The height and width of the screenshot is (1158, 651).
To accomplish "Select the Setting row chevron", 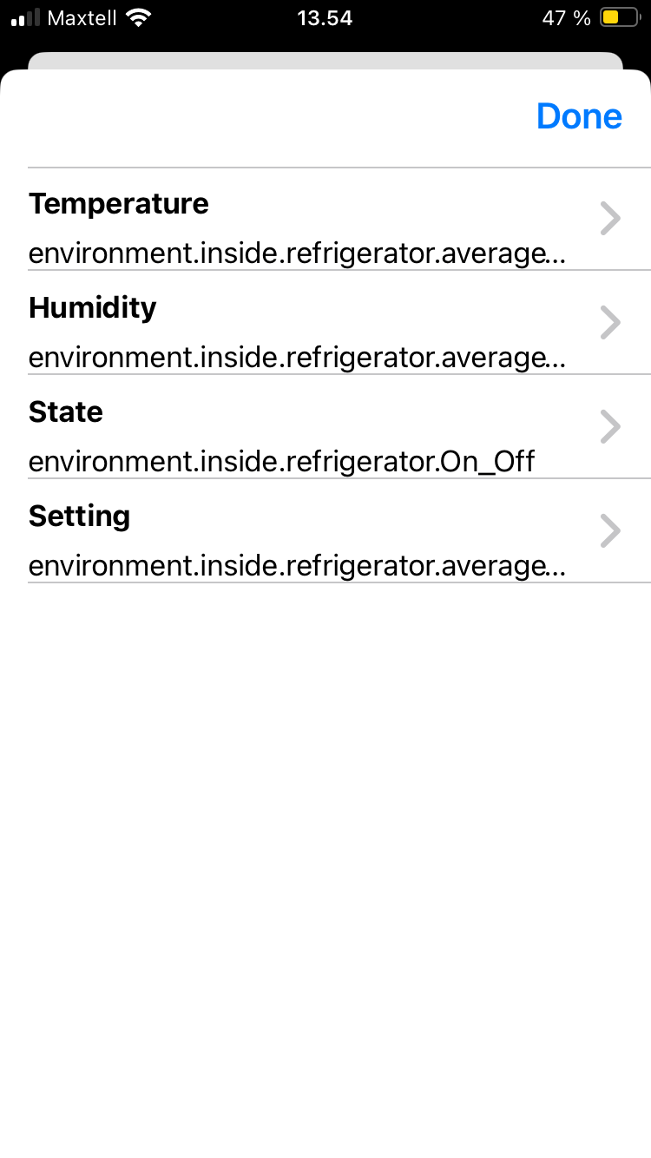I will tap(611, 531).
